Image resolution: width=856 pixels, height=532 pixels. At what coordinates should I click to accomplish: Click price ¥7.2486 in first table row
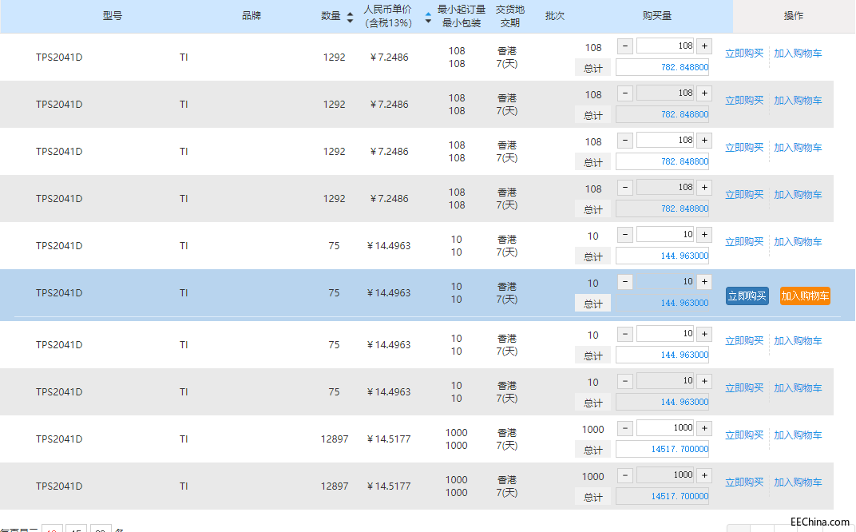(389, 57)
